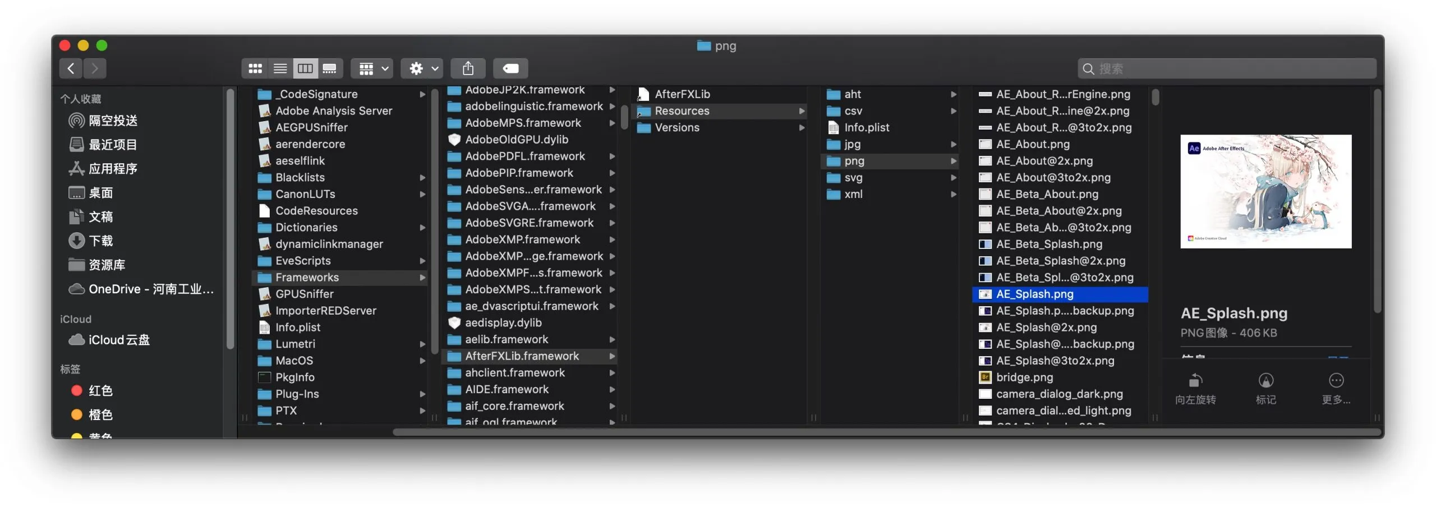Switch to list view mode
The height and width of the screenshot is (507, 1436).
(x=280, y=68)
